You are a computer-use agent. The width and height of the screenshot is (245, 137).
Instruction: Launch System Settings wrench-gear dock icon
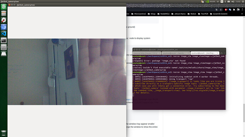pyautogui.click(x=4, y=20)
